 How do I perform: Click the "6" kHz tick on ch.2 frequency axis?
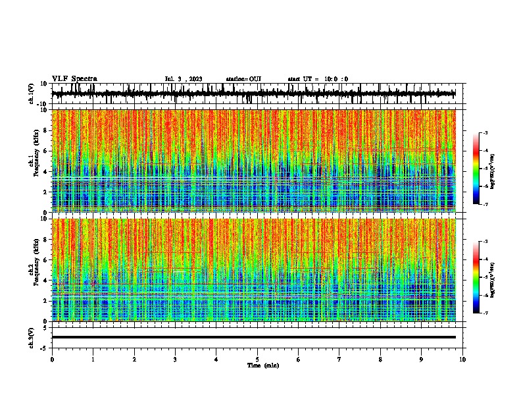[x=45, y=259]
